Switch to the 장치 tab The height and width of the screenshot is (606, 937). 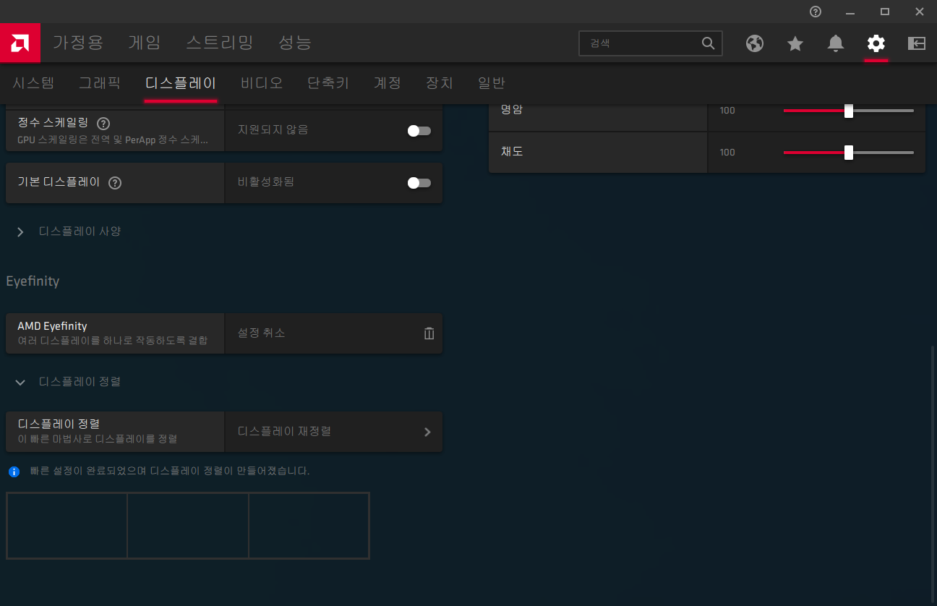pos(440,82)
